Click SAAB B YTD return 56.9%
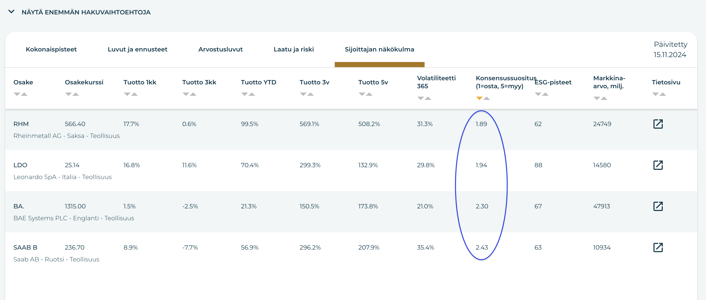 pos(249,247)
